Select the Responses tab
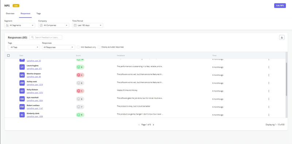The image size is (292, 144). point(26,13)
